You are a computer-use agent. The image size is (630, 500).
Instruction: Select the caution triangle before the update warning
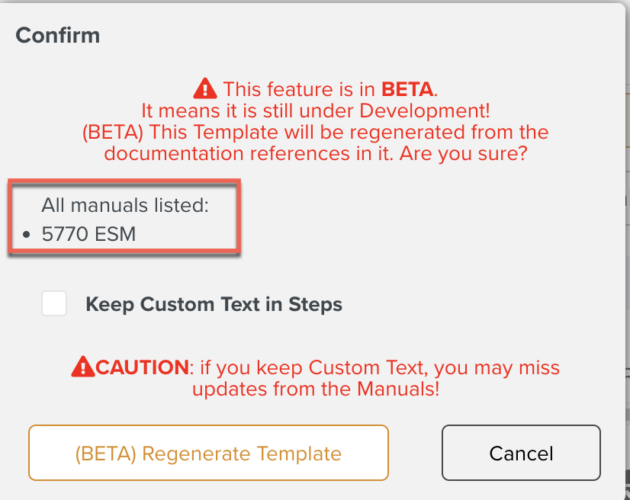coord(84,366)
